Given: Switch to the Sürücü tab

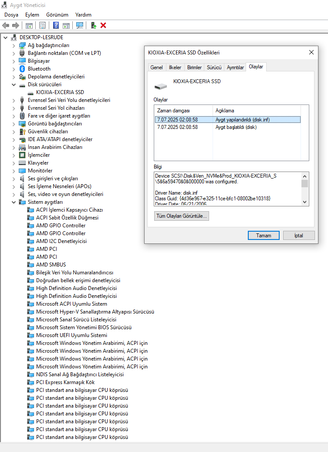Looking at the screenshot, I should pyautogui.click(x=214, y=67).
